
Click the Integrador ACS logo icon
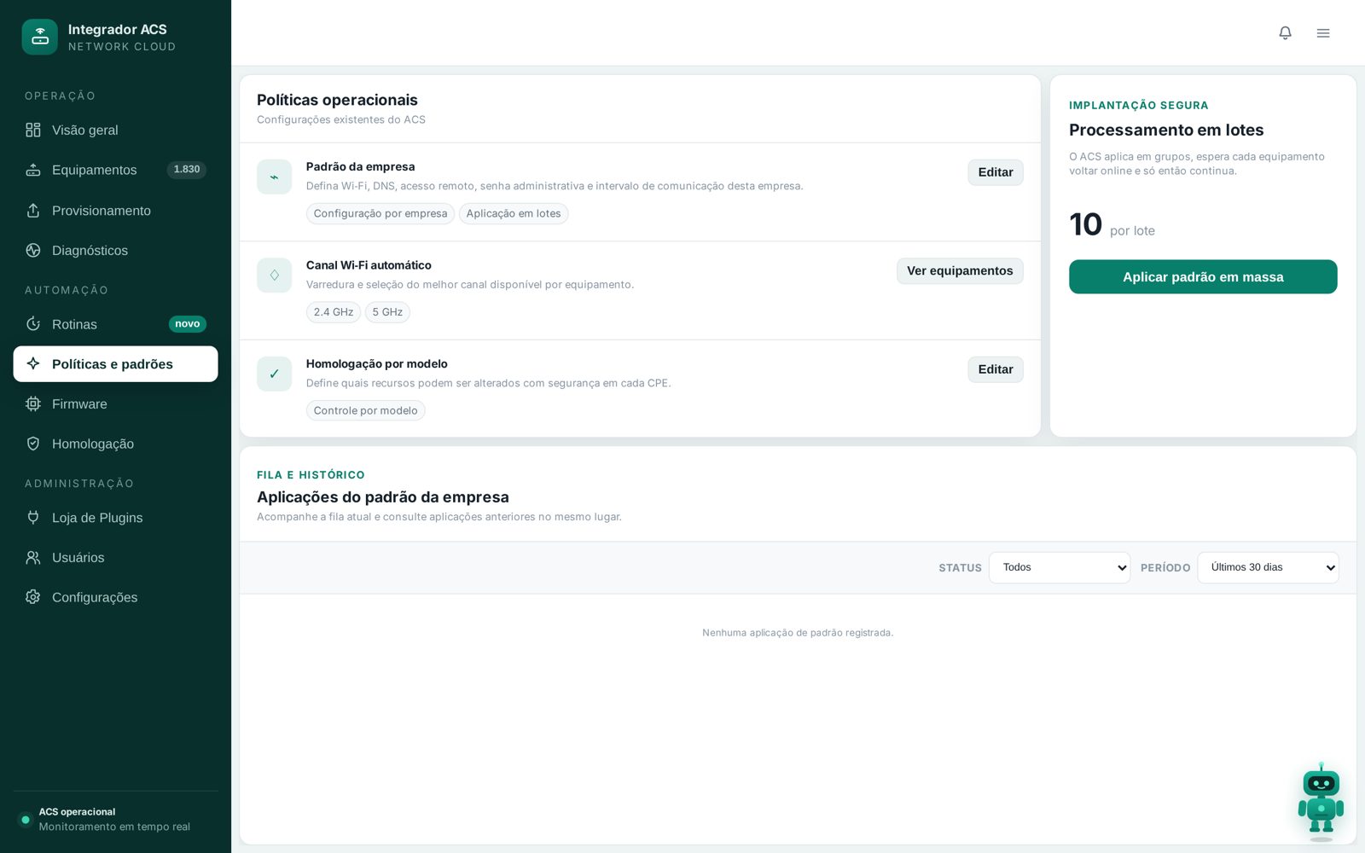[39, 37]
